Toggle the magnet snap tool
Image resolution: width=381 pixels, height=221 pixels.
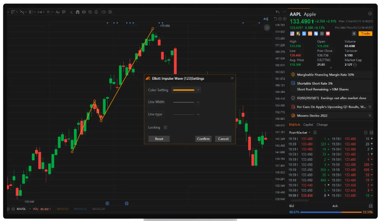[x=78, y=12]
